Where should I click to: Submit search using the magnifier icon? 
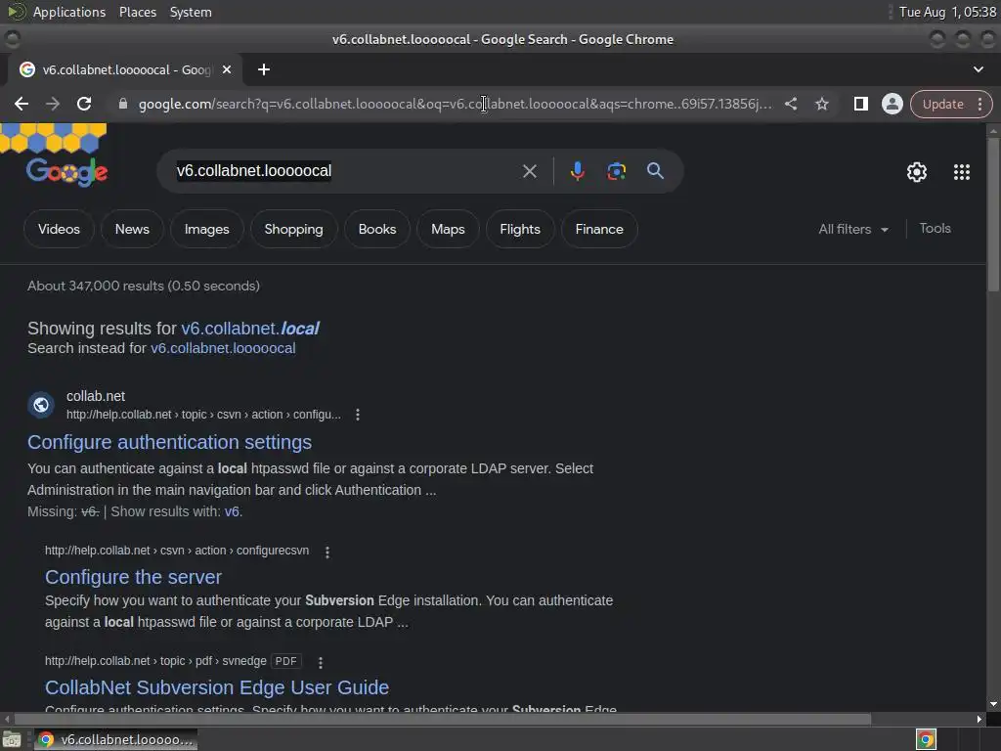coord(655,170)
